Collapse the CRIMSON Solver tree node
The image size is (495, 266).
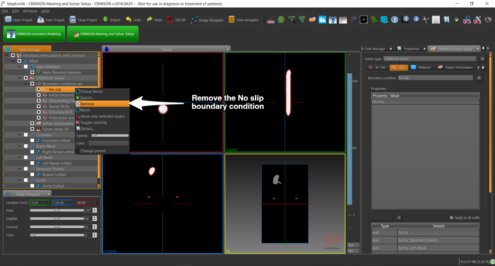(20, 78)
